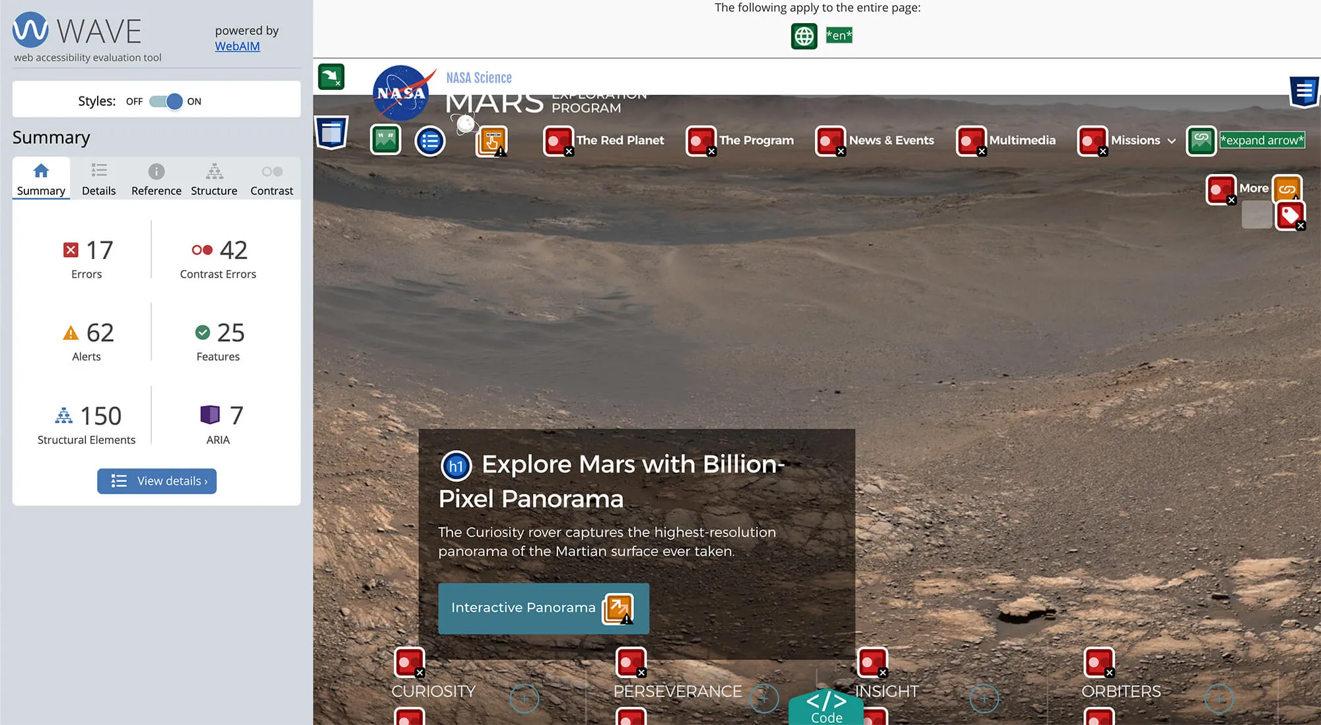This screenshot has width=1321, height=725.
Task: Click the red missing form label icon
Action: pyautogui.click(x=1290, y=215)
